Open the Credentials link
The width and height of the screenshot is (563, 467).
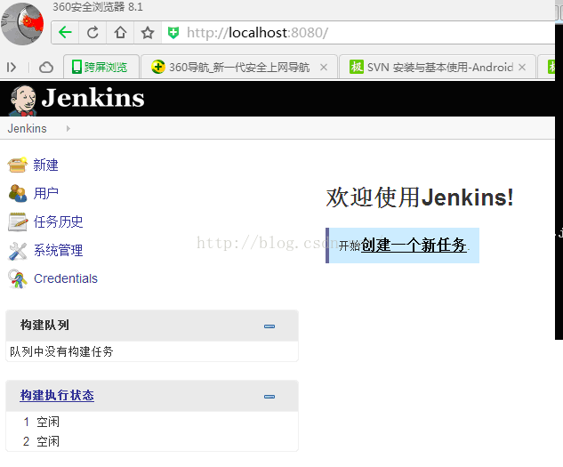coord(66,278)
